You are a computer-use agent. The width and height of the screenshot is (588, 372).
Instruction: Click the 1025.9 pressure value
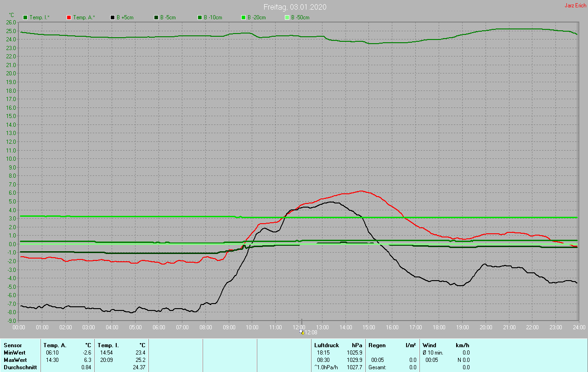point(354,353)
